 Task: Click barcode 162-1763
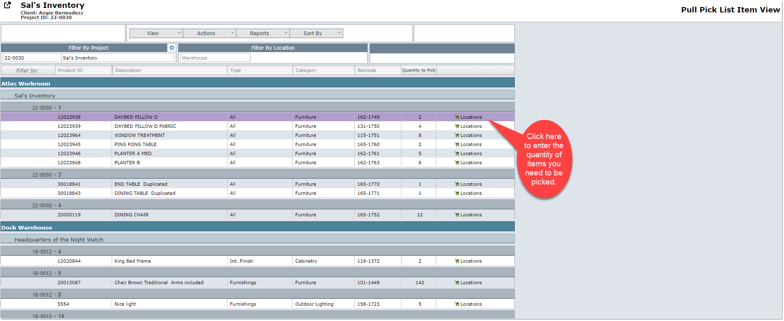pyautogui.click(x=368, y=163)
